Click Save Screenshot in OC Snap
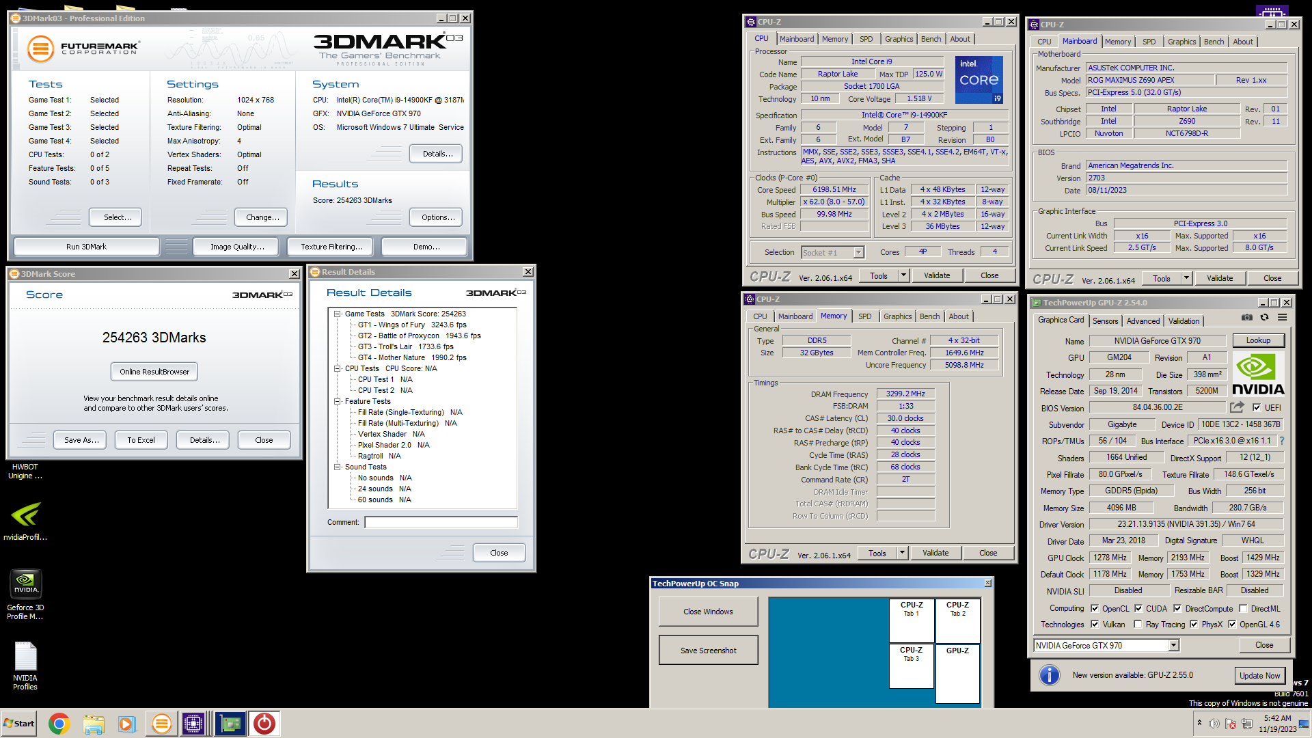Image resolution: width=1312 pixels, height=738 pixels. (708, 651)
